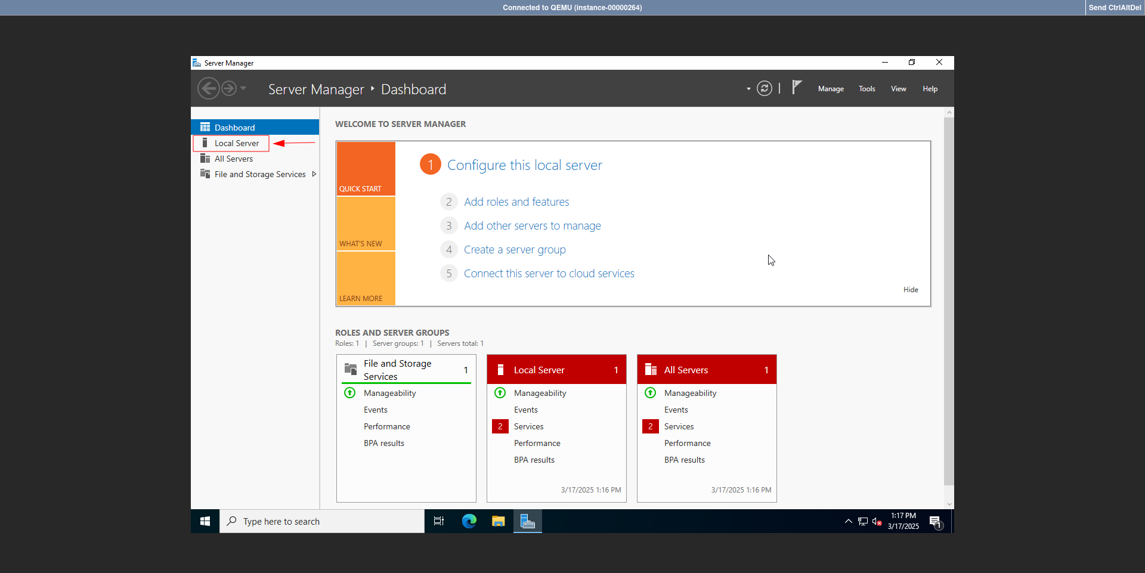Open the navigation history dropdown arrow
The width and height of the screenshot is (1145, 573).
coord(243,88)
